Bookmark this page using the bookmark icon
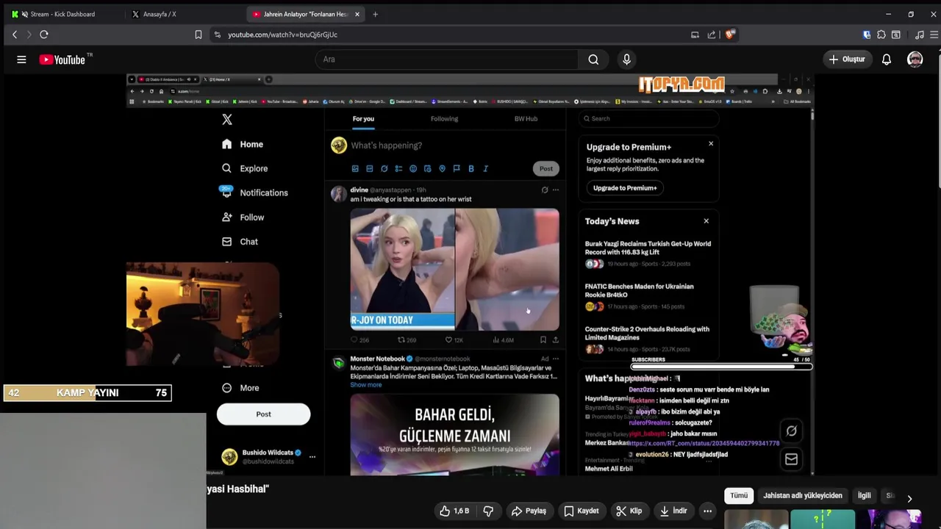941x529 pixels. pos(198,35)
